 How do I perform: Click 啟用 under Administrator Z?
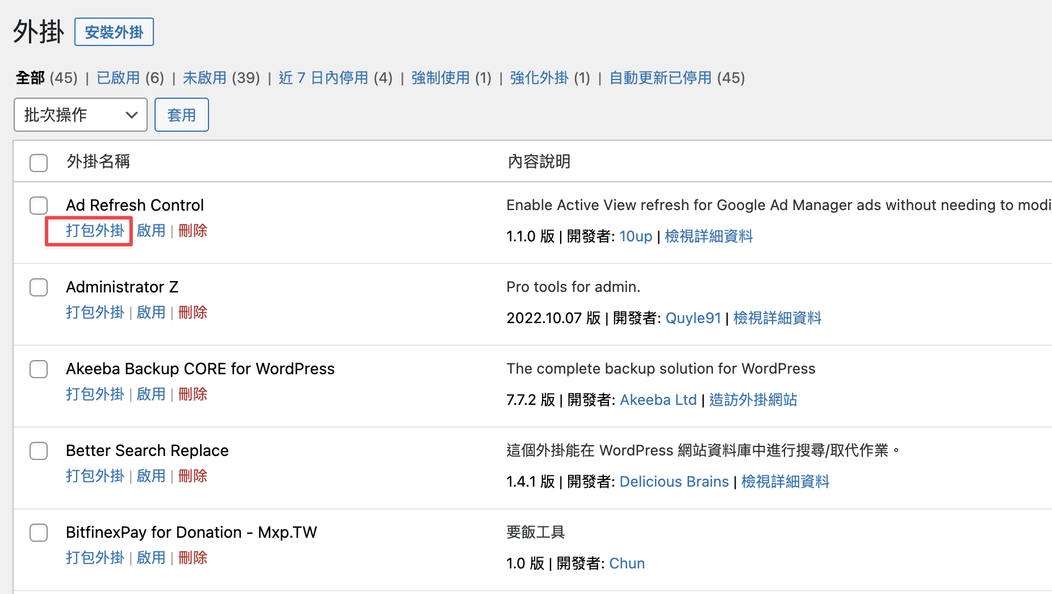(x=151, y=312)
